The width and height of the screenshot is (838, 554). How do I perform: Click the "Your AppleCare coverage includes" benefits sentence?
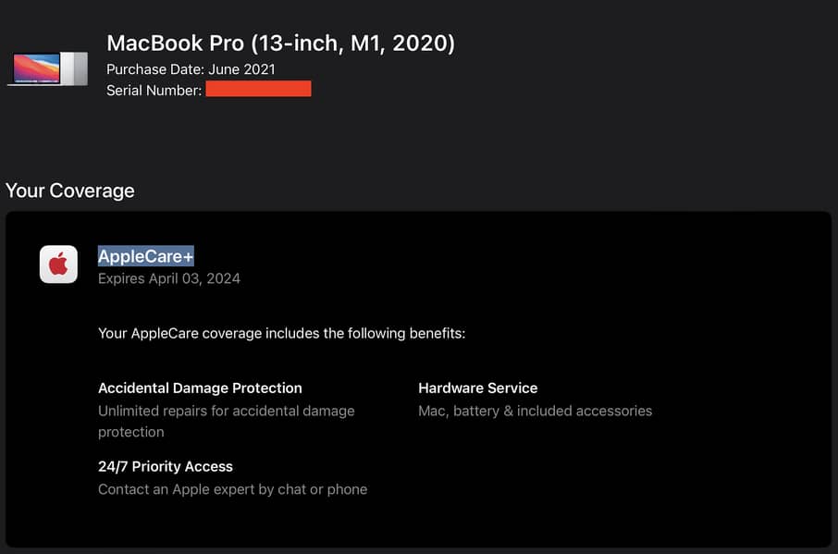point(281,332)
